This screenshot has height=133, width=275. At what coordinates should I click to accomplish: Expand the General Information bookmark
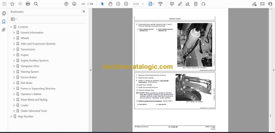[x=14, y=33]
